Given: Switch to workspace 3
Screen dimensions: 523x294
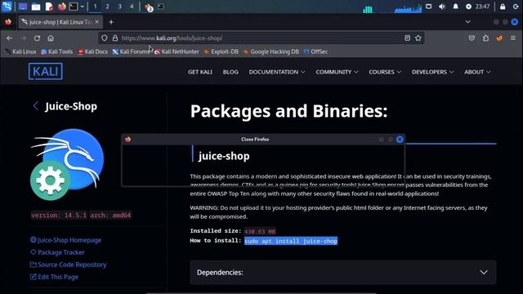Looking at the screenshot, I should tap(119, 7).
